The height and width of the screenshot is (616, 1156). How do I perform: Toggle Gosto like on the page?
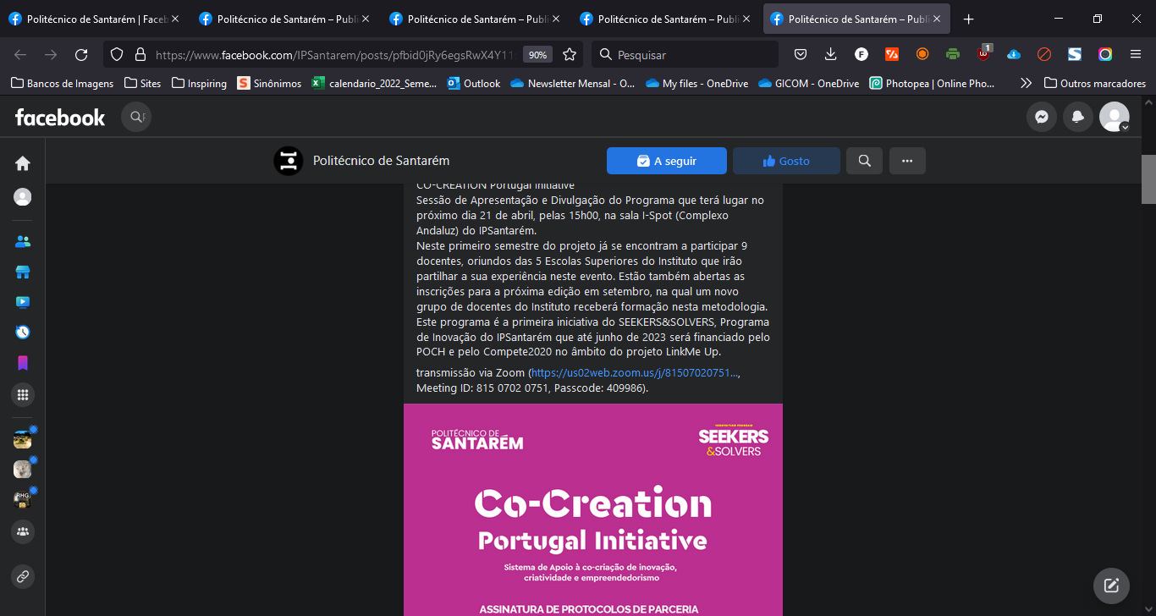(x=786, y=161)
